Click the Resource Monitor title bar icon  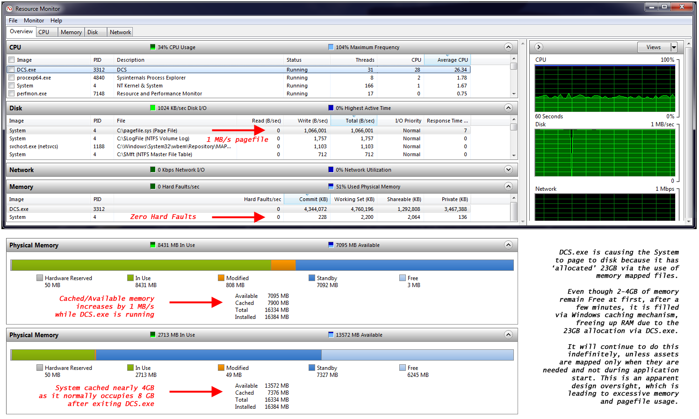tap(9, 8)
